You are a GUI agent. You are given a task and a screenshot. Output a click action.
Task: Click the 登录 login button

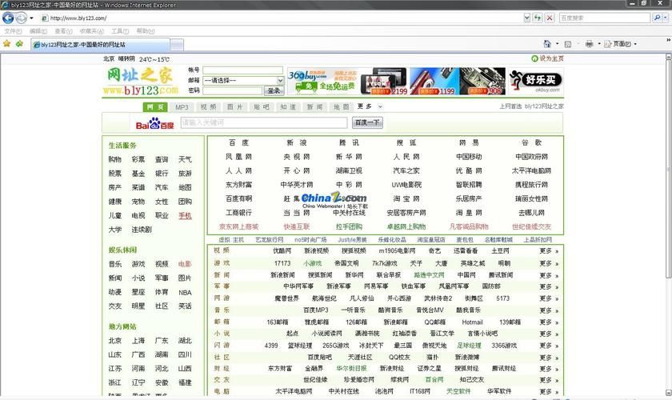[x=274, y=90]
